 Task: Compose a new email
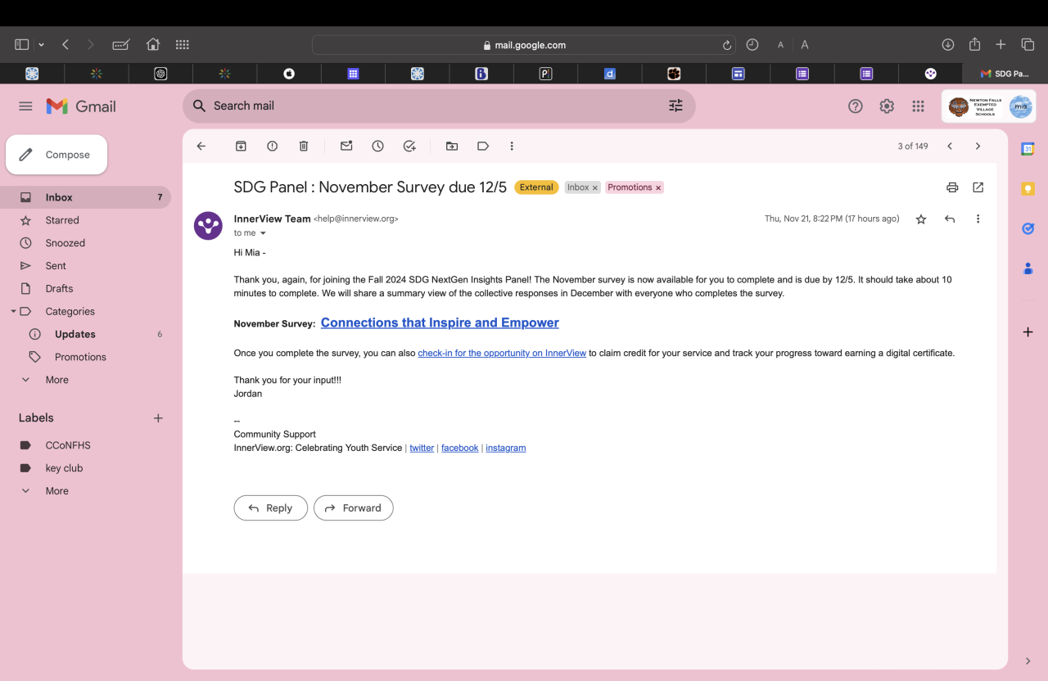tap(56, 155)
